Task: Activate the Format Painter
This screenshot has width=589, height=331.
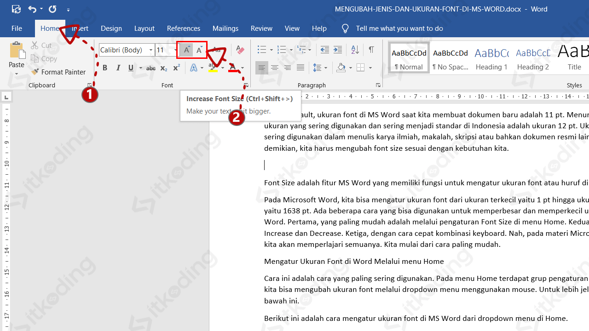Action: [58, 72]
